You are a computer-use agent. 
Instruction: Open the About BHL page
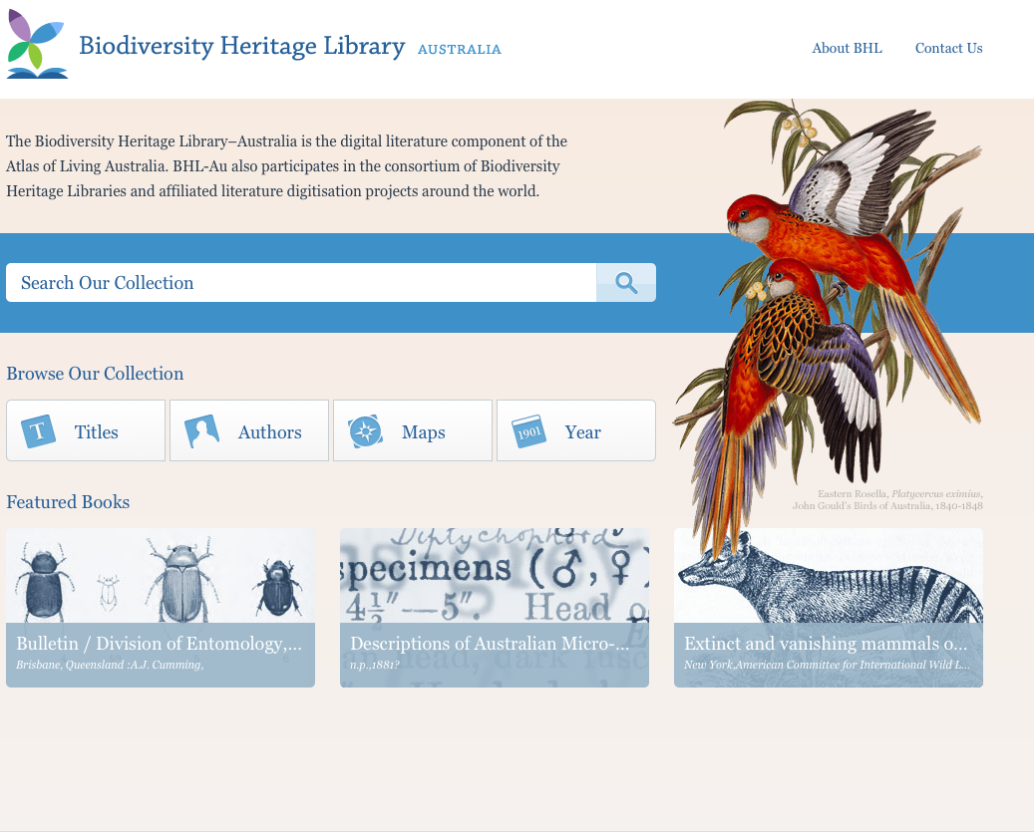[847, 48]
